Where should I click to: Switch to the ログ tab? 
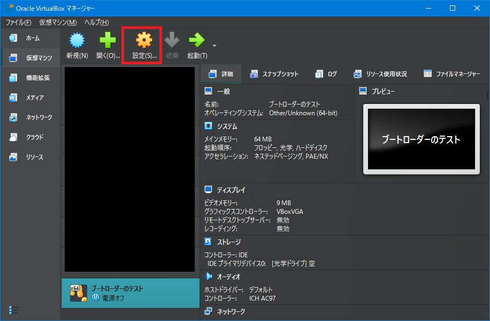coord(326,74)
